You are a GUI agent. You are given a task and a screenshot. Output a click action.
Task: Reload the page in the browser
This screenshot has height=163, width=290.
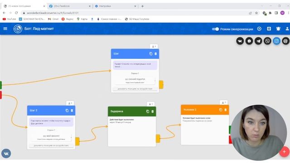pos(16,13)
